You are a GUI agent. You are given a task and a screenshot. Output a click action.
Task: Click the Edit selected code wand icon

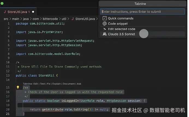click(x=105, y=29)
